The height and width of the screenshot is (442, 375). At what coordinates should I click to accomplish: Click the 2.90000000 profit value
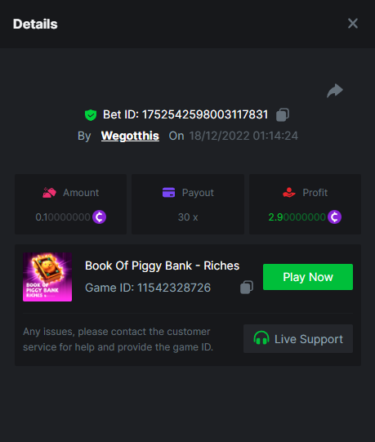coord(297,217)
